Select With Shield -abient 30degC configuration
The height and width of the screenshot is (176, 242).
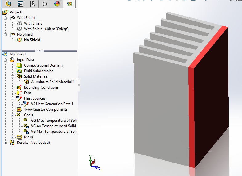[46, 29]
